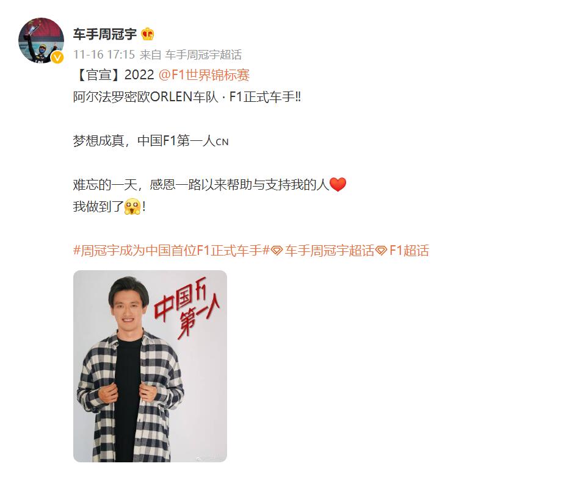Open the F1超话 super topic link
This screenshot has height=480, width=586.
tap(409, 250)
